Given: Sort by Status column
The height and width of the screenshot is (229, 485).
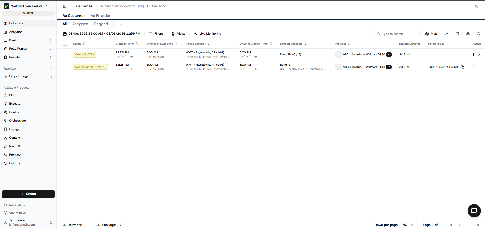Looking at the screenshot, I should 79,44.
